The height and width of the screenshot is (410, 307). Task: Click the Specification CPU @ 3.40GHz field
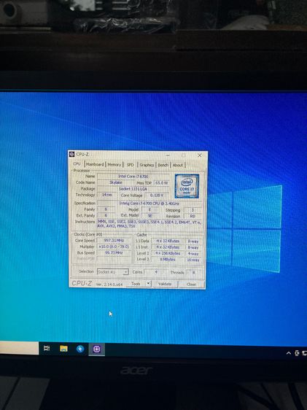pos(149,203)
